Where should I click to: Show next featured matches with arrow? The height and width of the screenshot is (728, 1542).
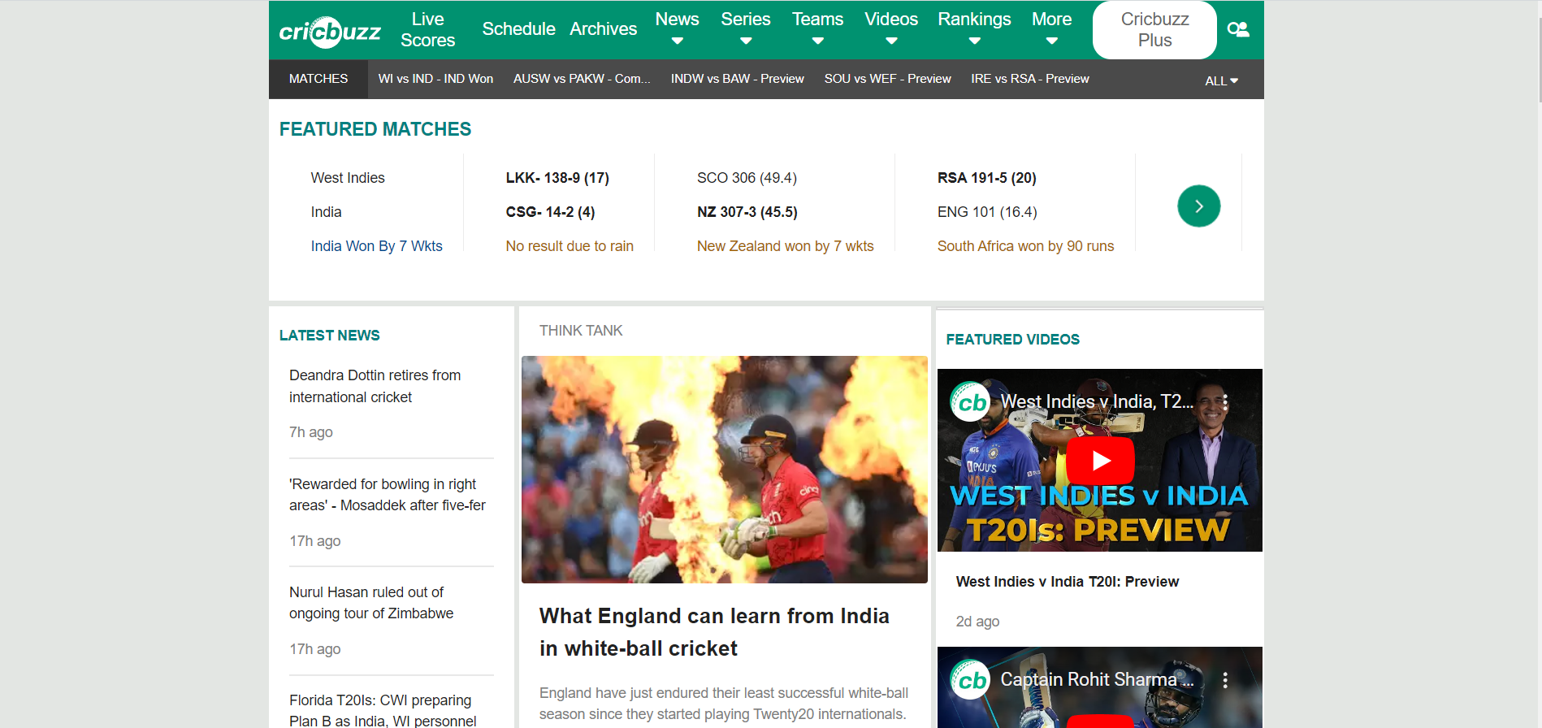tap(1198, 206)
